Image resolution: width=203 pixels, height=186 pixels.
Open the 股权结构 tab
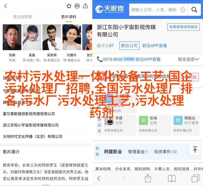click(x=142, y=169)
